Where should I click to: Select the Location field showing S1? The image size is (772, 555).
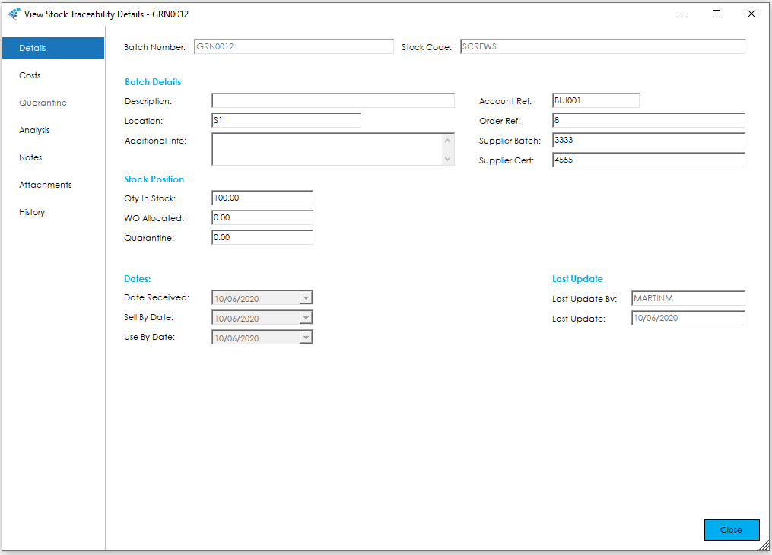(x=286, y=119)
